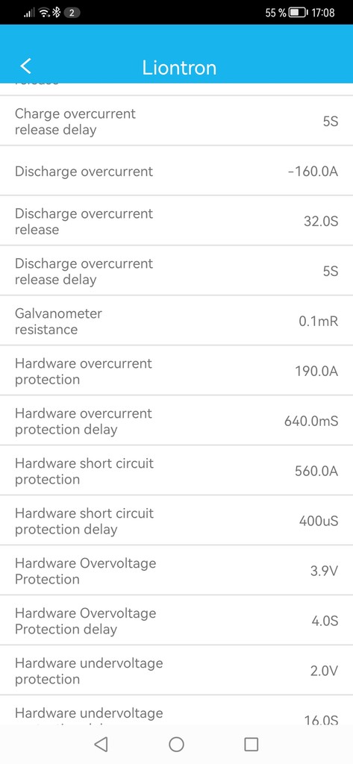The image size is (353, 764).
Task: Select Hardware undervoltage protection 2.0V row
Action: click(x=176, y=671)
